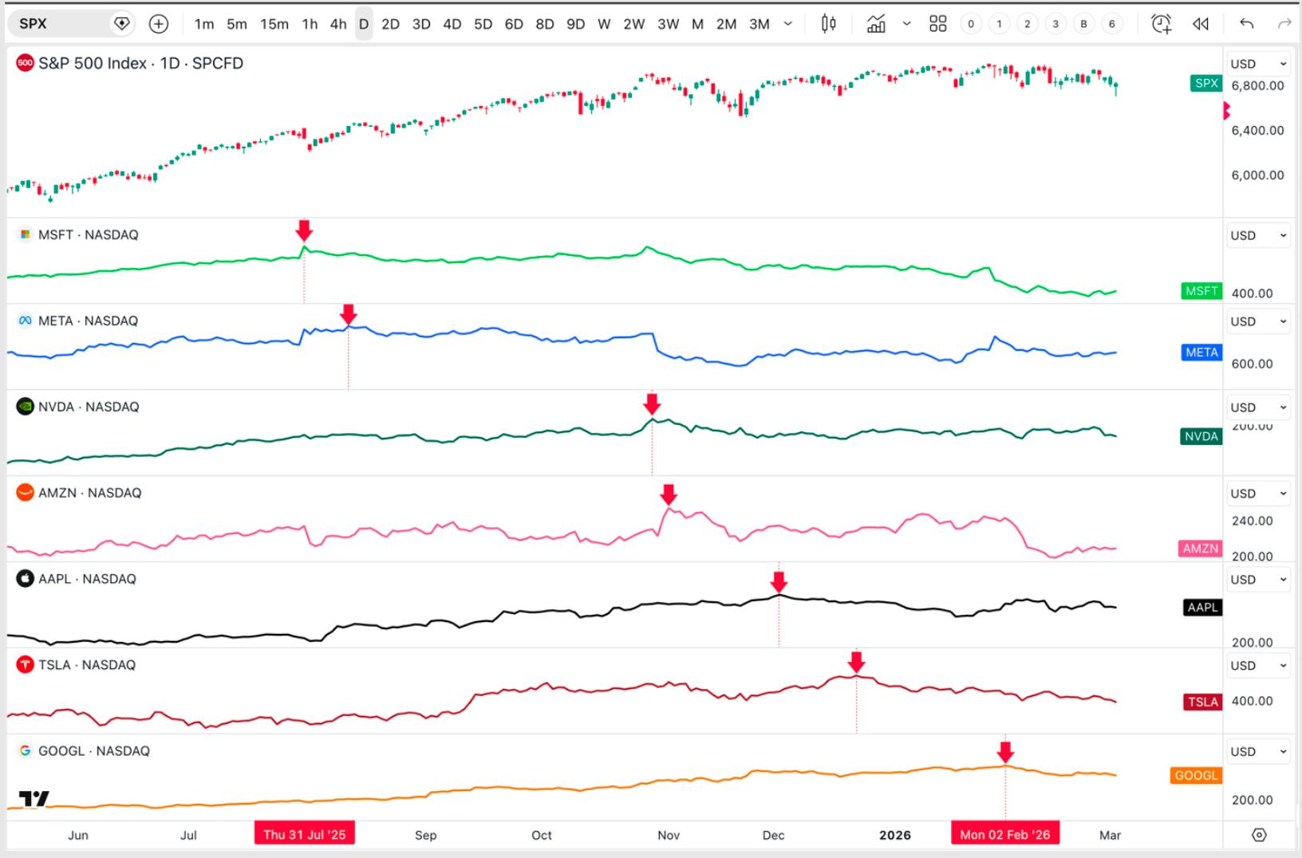The width and height of the screenshot is (1302, 858).
Task: Click the AMZN · NASDAQ legend label
Action: (x=89, y=493)
